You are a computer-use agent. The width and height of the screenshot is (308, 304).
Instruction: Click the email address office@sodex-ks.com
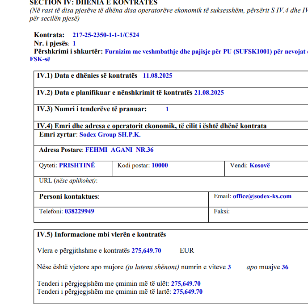262,196
